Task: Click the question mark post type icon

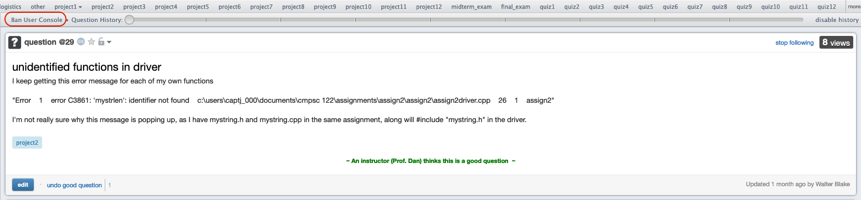Action: (x=15, y=43)
